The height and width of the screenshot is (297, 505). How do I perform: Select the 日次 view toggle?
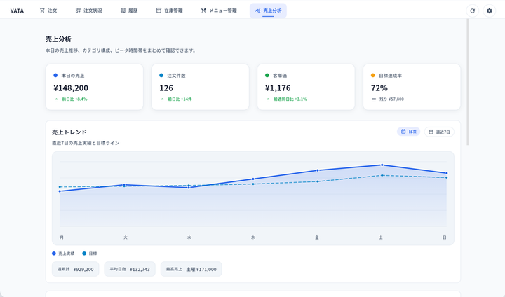tap(408, 132)
